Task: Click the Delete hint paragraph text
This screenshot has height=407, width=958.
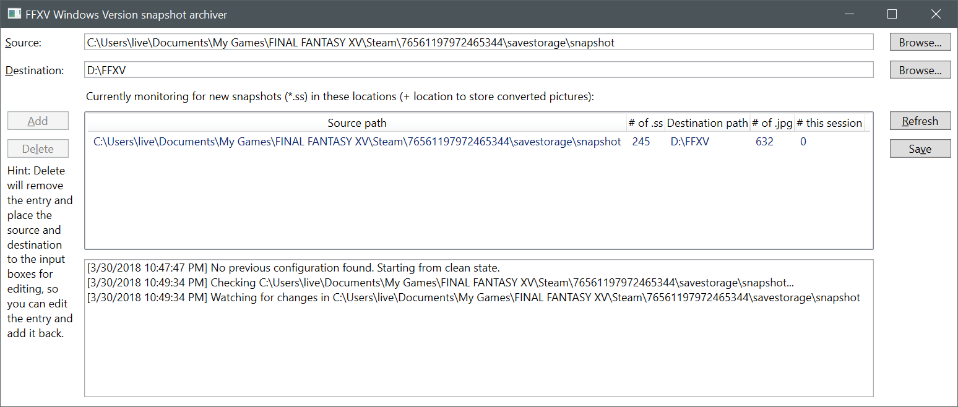Action: point(40,252)
